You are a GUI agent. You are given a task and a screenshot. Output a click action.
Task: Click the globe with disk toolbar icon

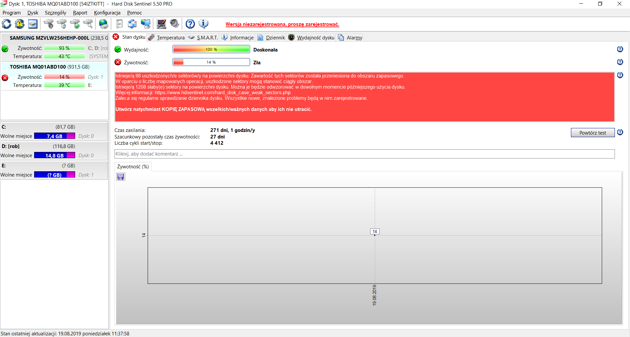click(104, 24)
